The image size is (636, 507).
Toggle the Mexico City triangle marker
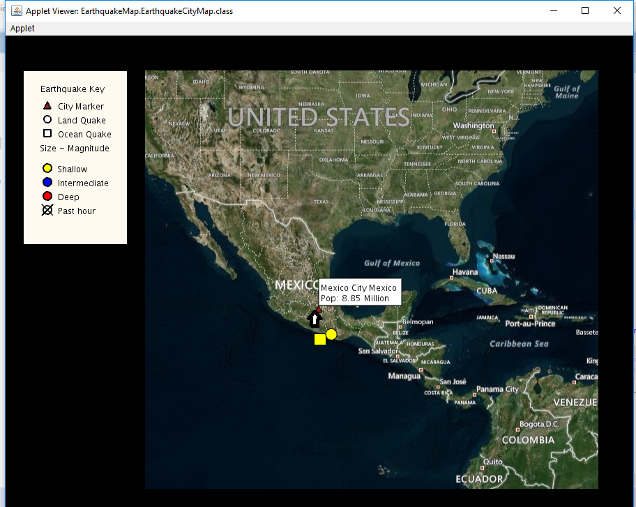[x=317, y=310]
